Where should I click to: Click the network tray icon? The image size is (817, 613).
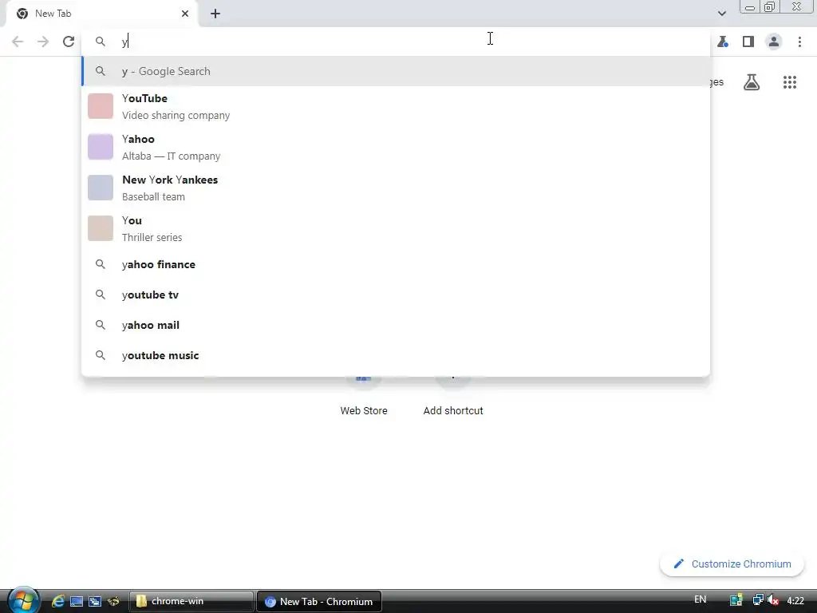(758, 600)
